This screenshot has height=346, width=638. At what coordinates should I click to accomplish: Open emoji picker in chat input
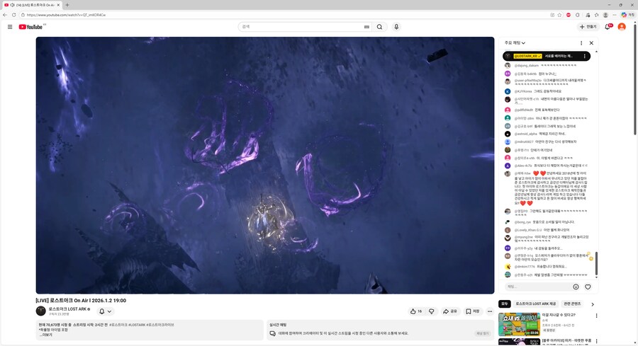click(x=576, y=287)
